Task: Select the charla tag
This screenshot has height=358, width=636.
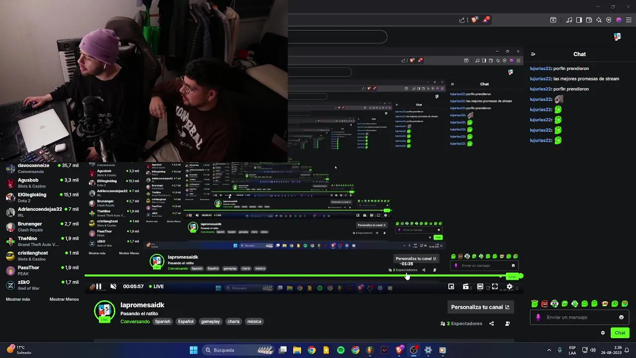Action: click(234, 322)
